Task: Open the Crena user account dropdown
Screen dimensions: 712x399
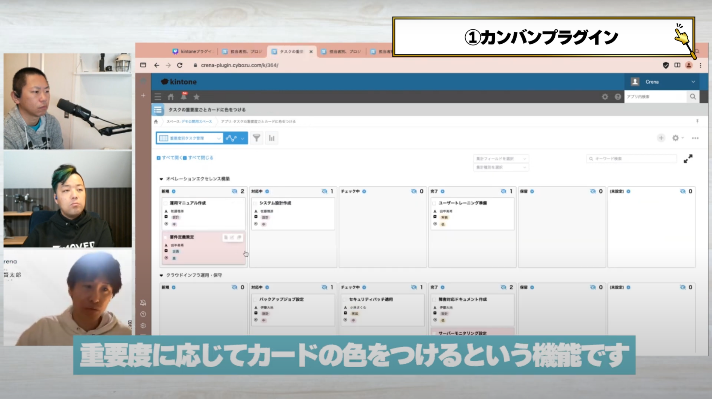Action: click(x=666, y=82)
